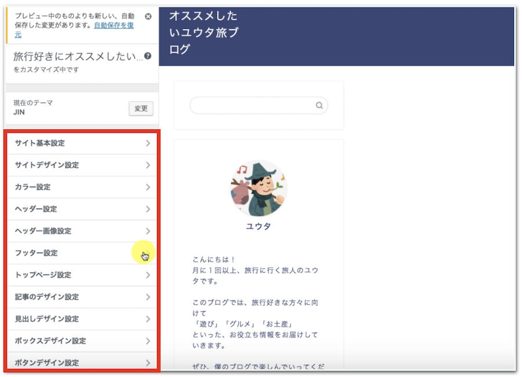This screenshot has width=522, height=377.
Task: Expand the ヘッダー設定 chevron arrow
Action: (148, 209)
